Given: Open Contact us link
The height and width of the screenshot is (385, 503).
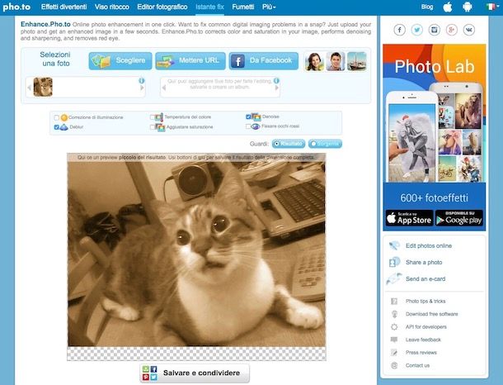Looking at the screenshot, I should [x=417, y=365].
